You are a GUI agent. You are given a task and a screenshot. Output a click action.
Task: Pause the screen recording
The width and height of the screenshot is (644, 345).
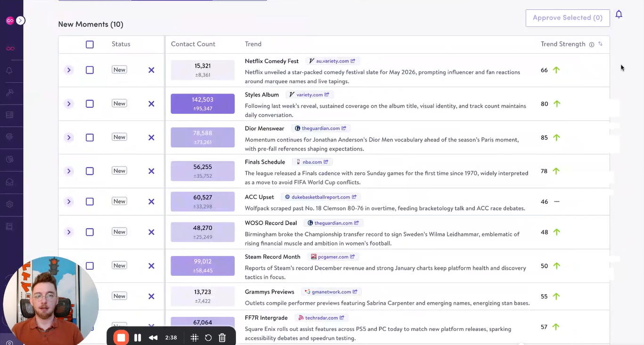138,337
